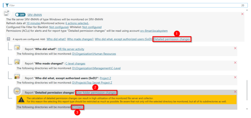Rename the User folder permission changes report
251x118 pixels.
pos(96,93)
